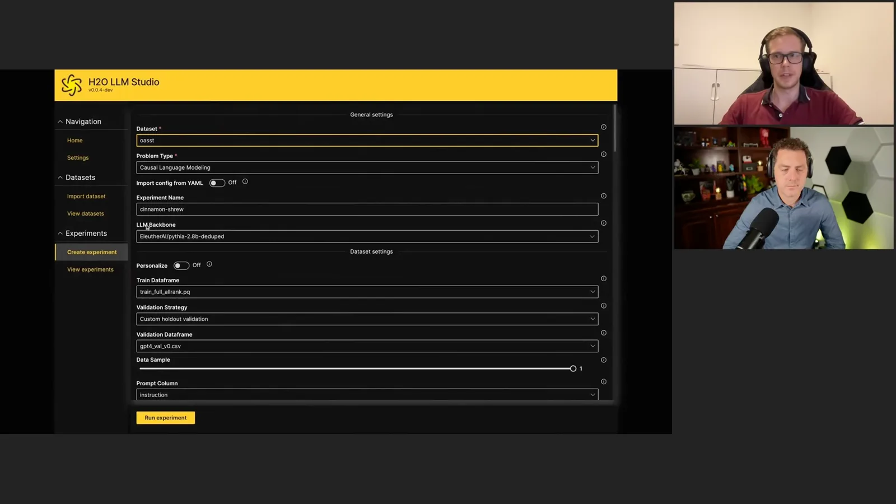Show info icon next to Personalize
The image size is (896, 504).
(209, 264)
